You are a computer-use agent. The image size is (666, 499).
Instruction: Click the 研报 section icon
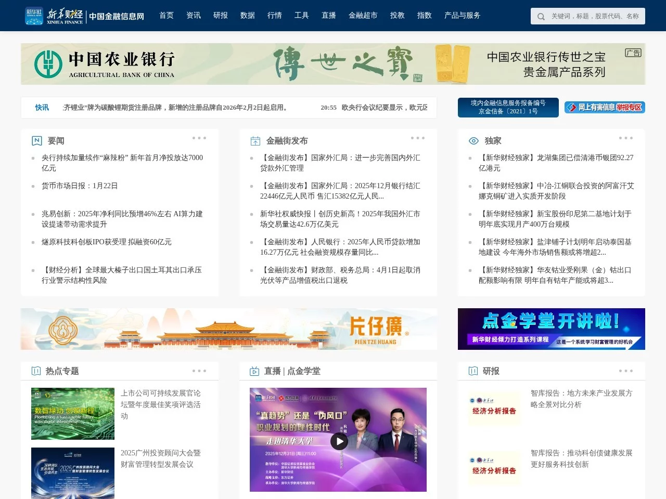tap(473, 371)
